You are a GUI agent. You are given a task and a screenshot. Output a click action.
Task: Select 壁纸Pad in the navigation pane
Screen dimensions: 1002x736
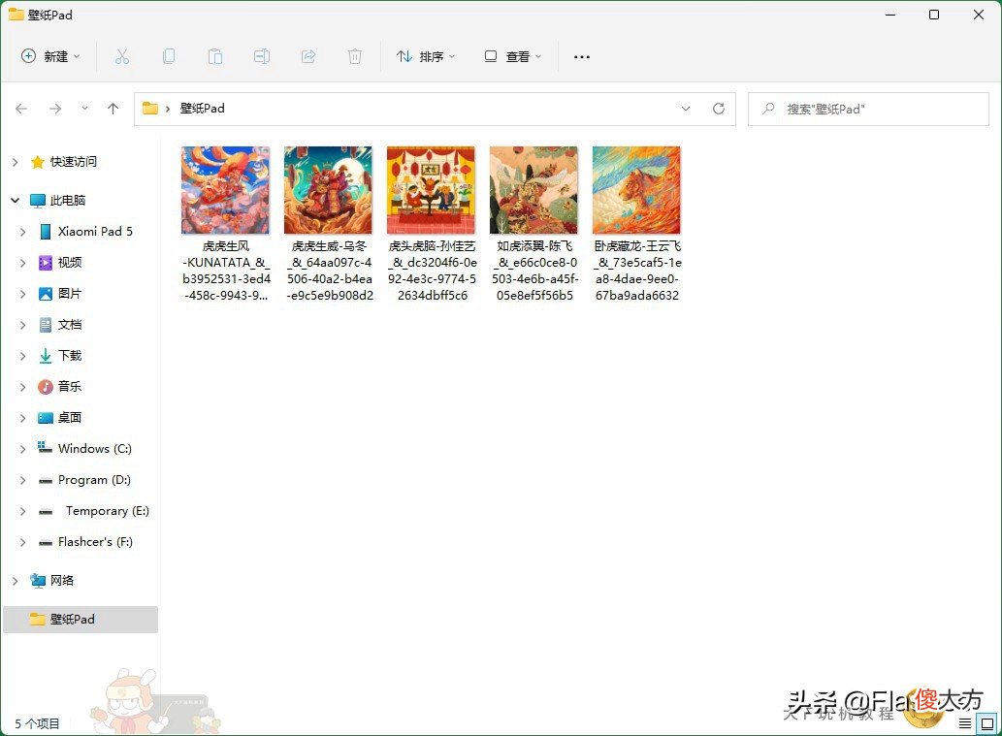point(81,619)
